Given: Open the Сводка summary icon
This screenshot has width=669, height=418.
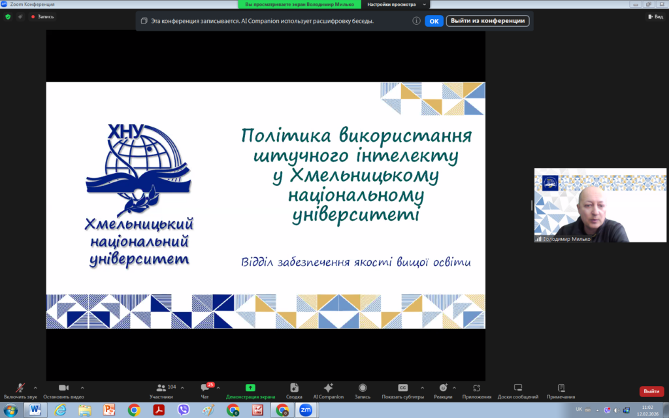Looking at the screenshot, I should pos(294,388).
